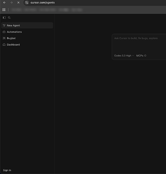Screen dimensions: 166x174
Task: Open the apps grid icon in bookmarks bar
Action: point(4,10)
